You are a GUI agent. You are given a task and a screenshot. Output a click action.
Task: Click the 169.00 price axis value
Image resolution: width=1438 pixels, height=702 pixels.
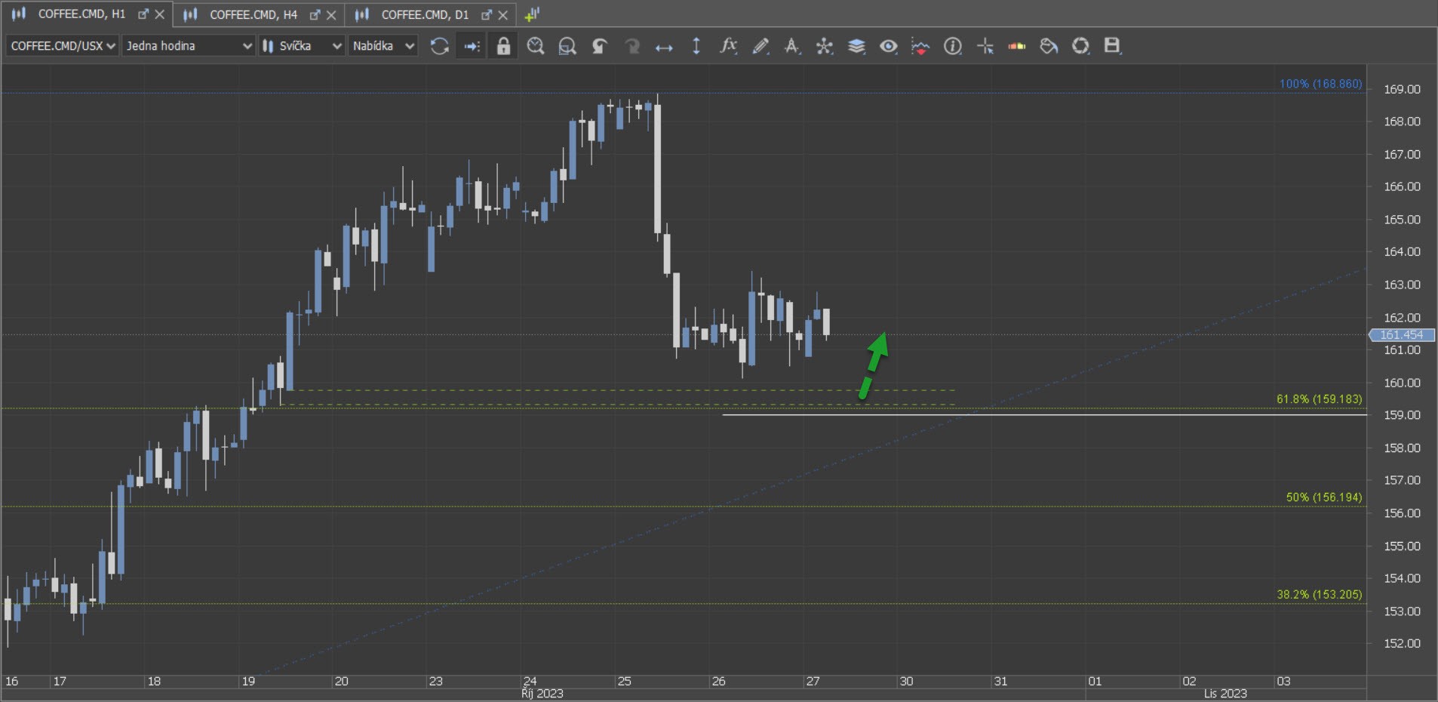point(1402,89)
